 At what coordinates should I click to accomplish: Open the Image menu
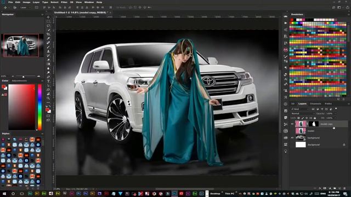coord(26,2)
